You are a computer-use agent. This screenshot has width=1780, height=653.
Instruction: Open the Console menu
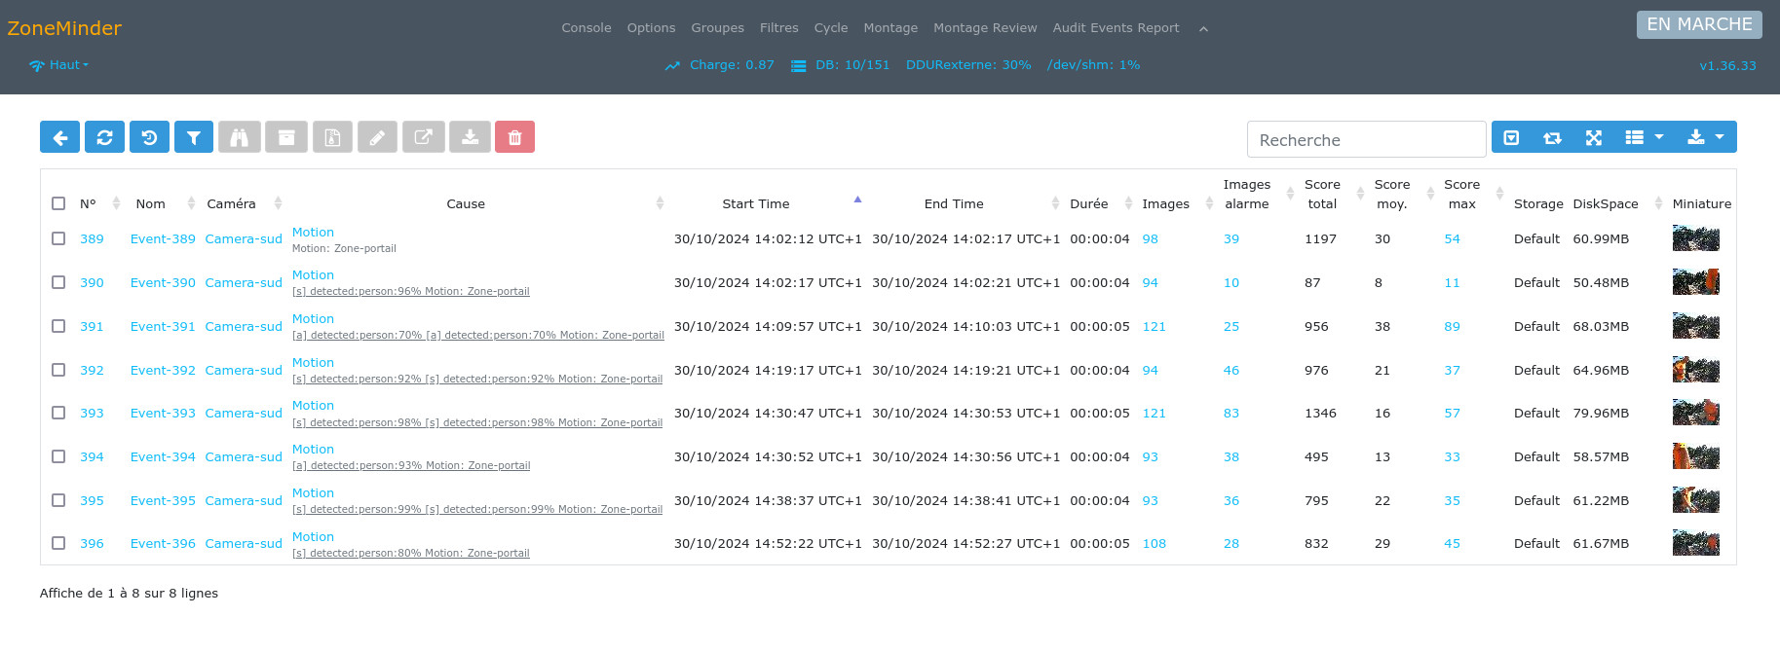pyautogui.click(x=587, y=28)
